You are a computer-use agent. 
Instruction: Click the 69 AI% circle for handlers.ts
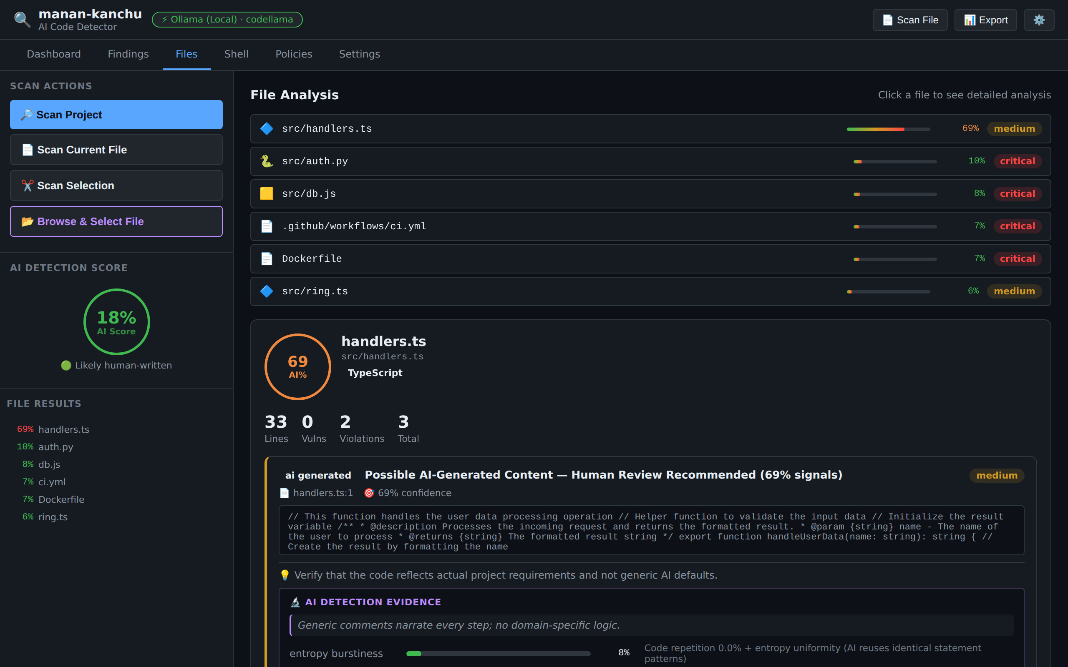[x=298, y=366]
